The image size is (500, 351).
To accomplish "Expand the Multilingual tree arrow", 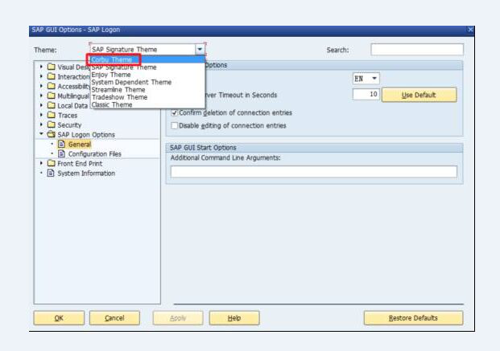I will pyautogui.click(x=41, y=96).
